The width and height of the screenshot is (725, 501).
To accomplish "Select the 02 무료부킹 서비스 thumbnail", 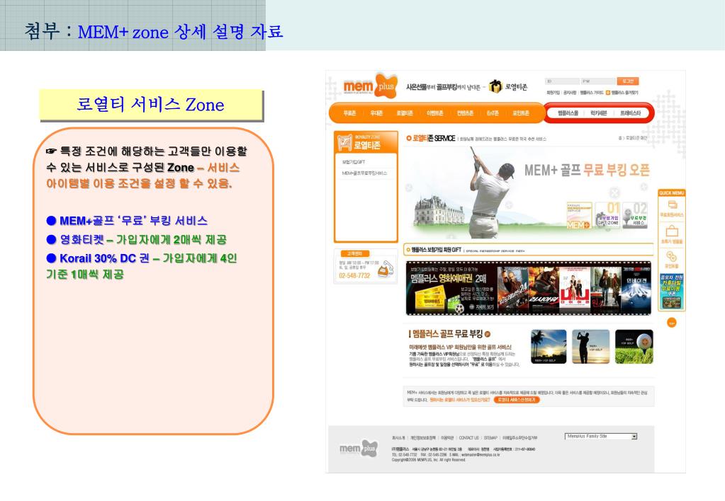I will coord(635,215).
